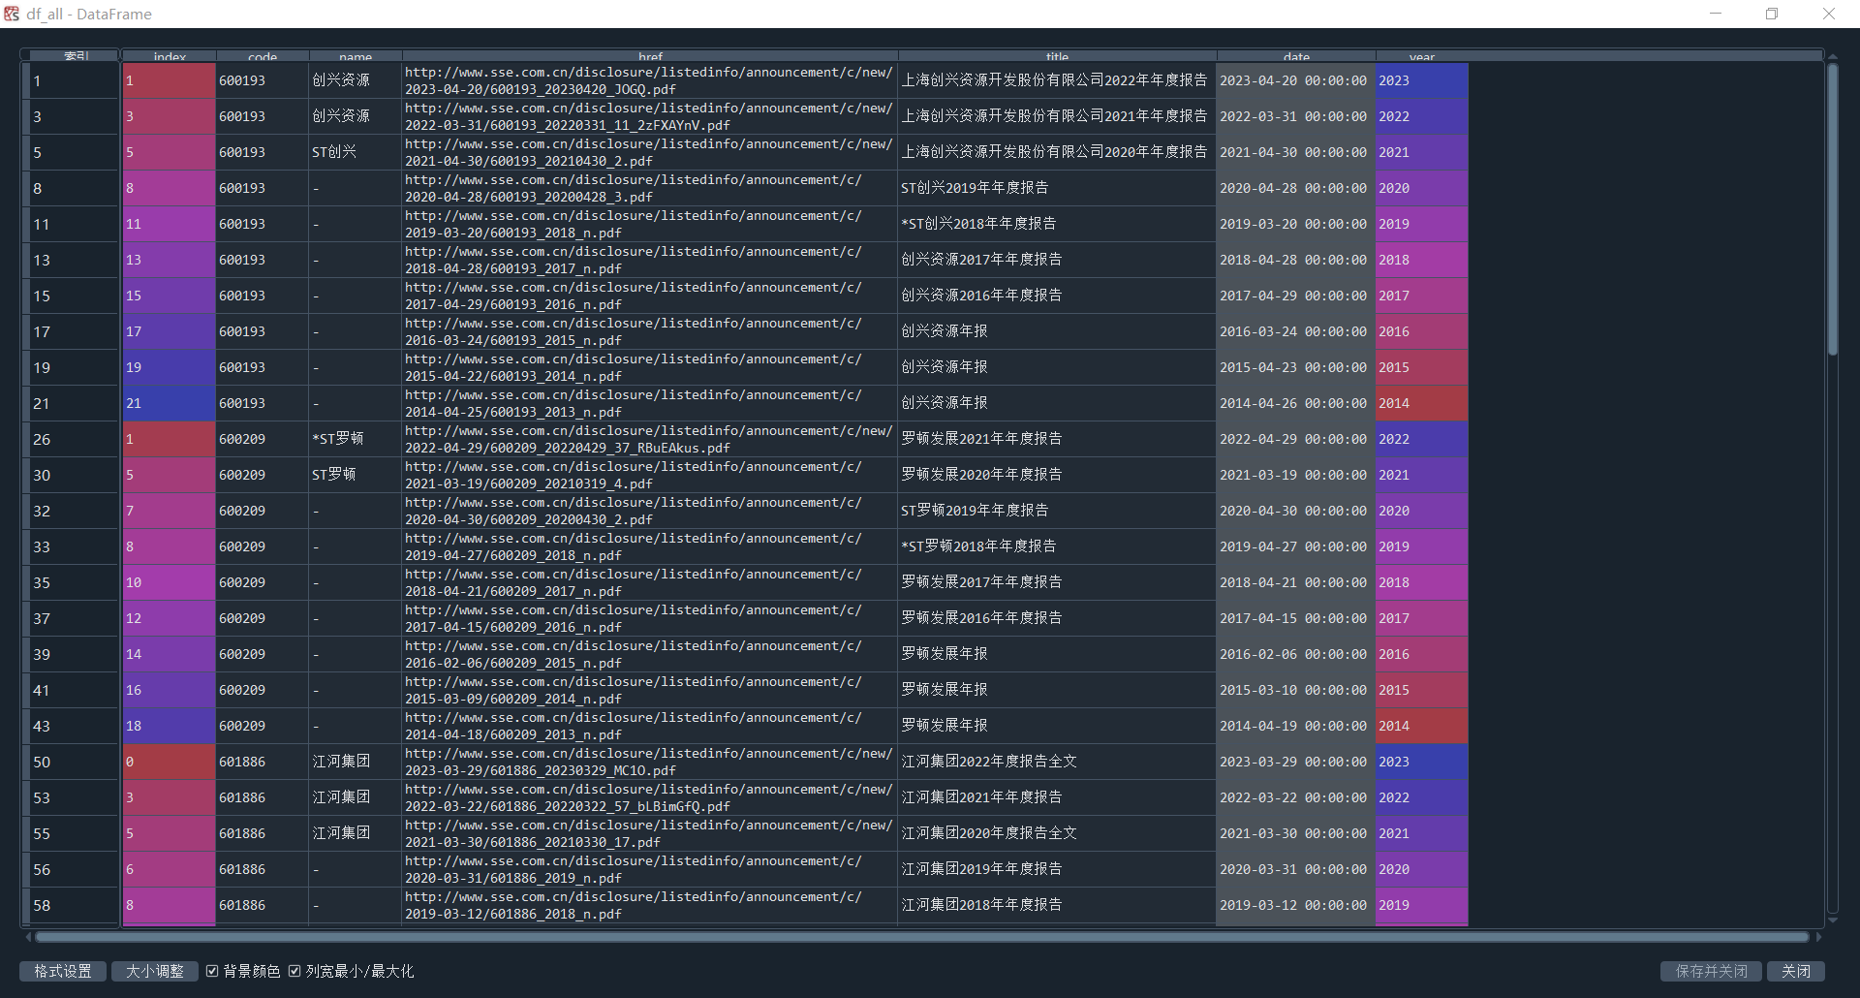Select title cell 江河集团2022年度报告全文
The image size is (1860, 998).
pos(1057,762)
